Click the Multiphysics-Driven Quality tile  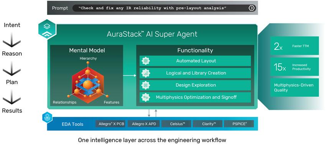[295, 87]
